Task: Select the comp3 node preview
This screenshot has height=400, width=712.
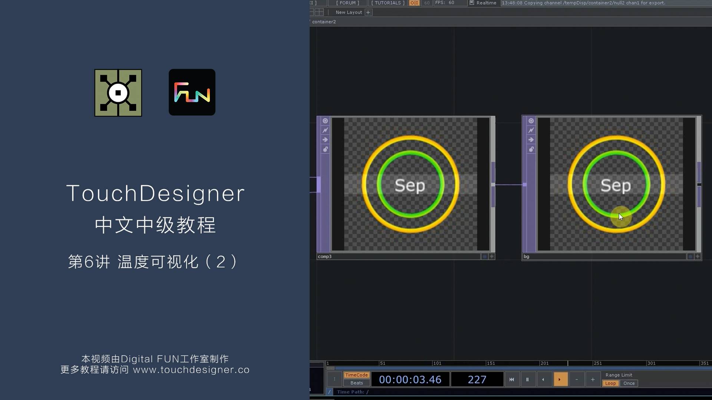Action: pyautogui.click(x=411, y=184)
